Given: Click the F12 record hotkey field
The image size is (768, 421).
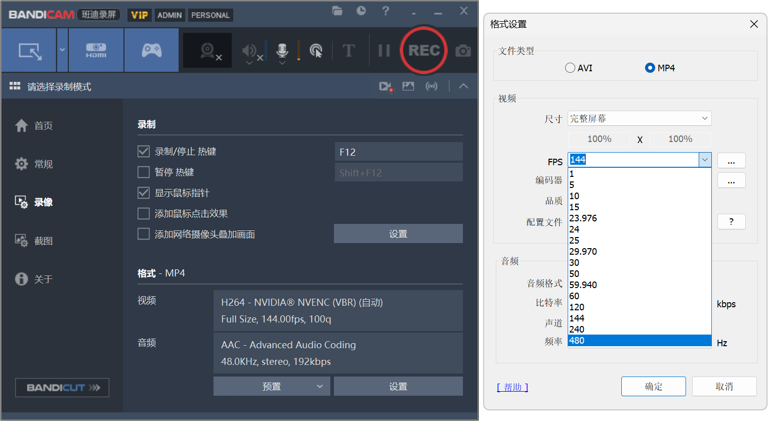Looking at the screenshot, I should click(x=399, y=152).
